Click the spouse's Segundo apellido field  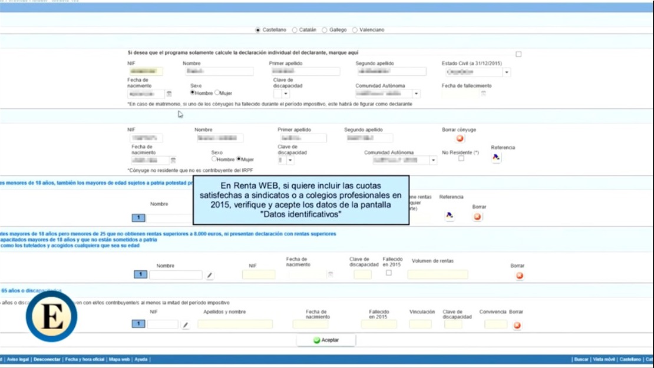point(369,138)
